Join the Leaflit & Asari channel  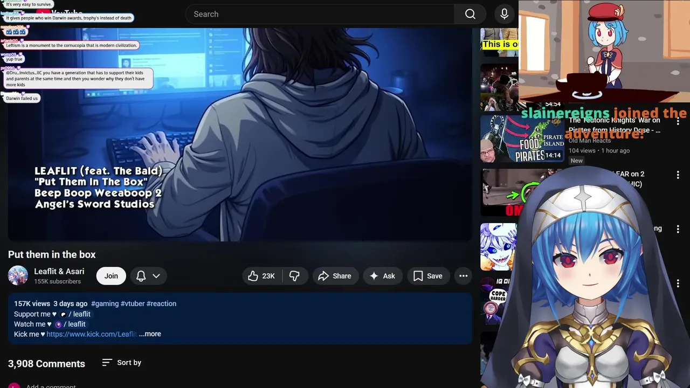click(111, 276)
